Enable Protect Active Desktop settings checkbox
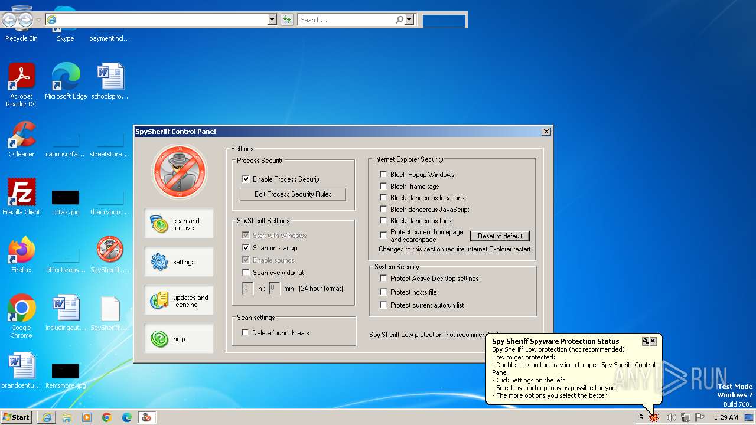The width and height of the screenshot is (756, 425). (x=383, y=279)
